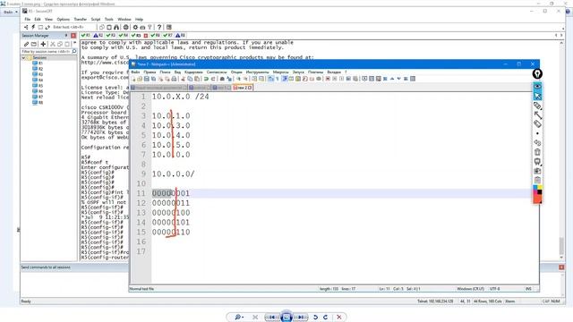Select R3 in Sessions tree
The width and height of the screenshot is (573, 322).
click(38, 74)
